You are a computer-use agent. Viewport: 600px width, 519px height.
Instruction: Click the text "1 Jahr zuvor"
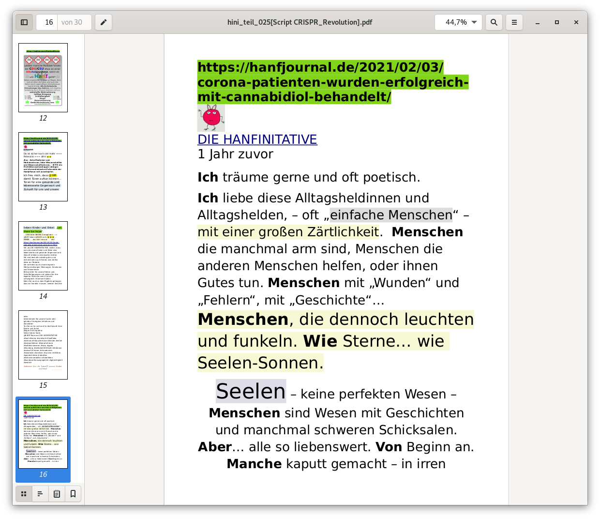(236, 154)
